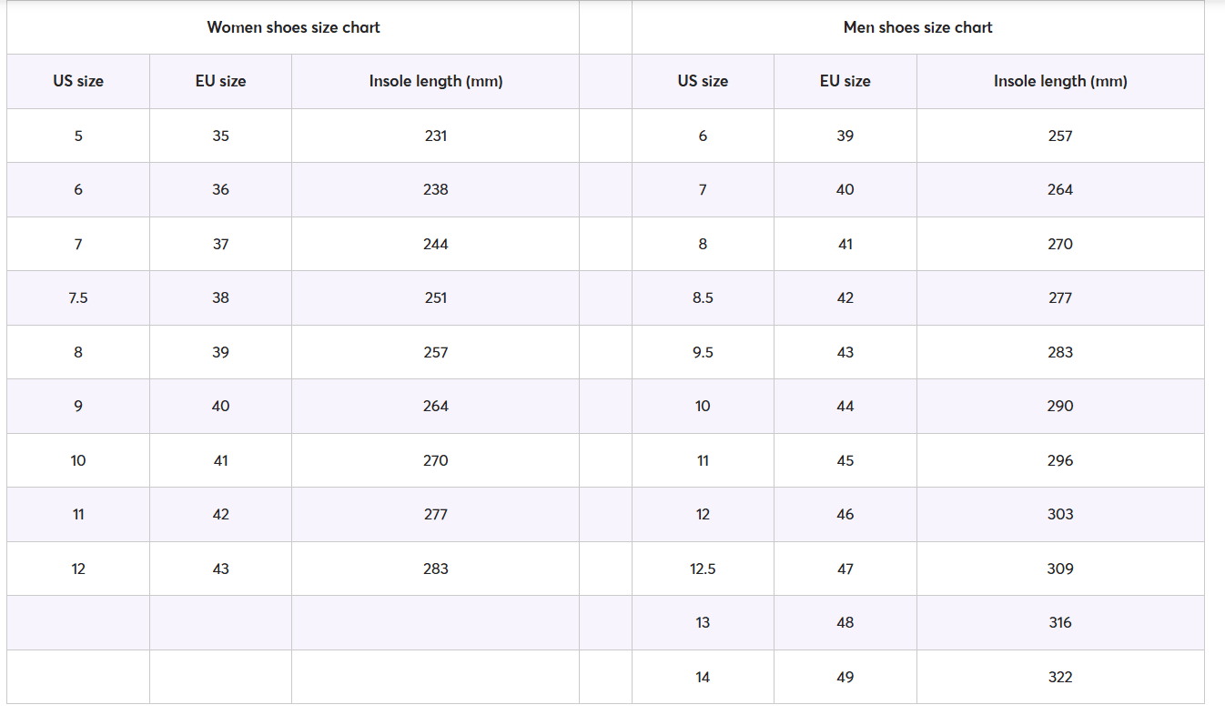
Task: Select the women's US size column header
Action: click(78, 81)
